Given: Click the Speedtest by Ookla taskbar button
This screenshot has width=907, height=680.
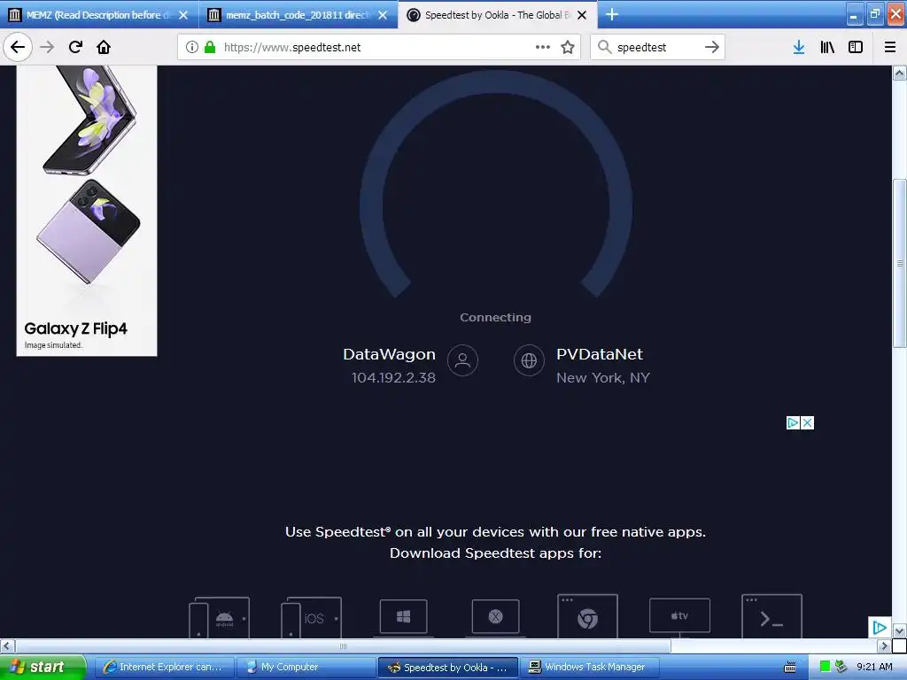Looking at the screenshot, I should coord(447,668).
